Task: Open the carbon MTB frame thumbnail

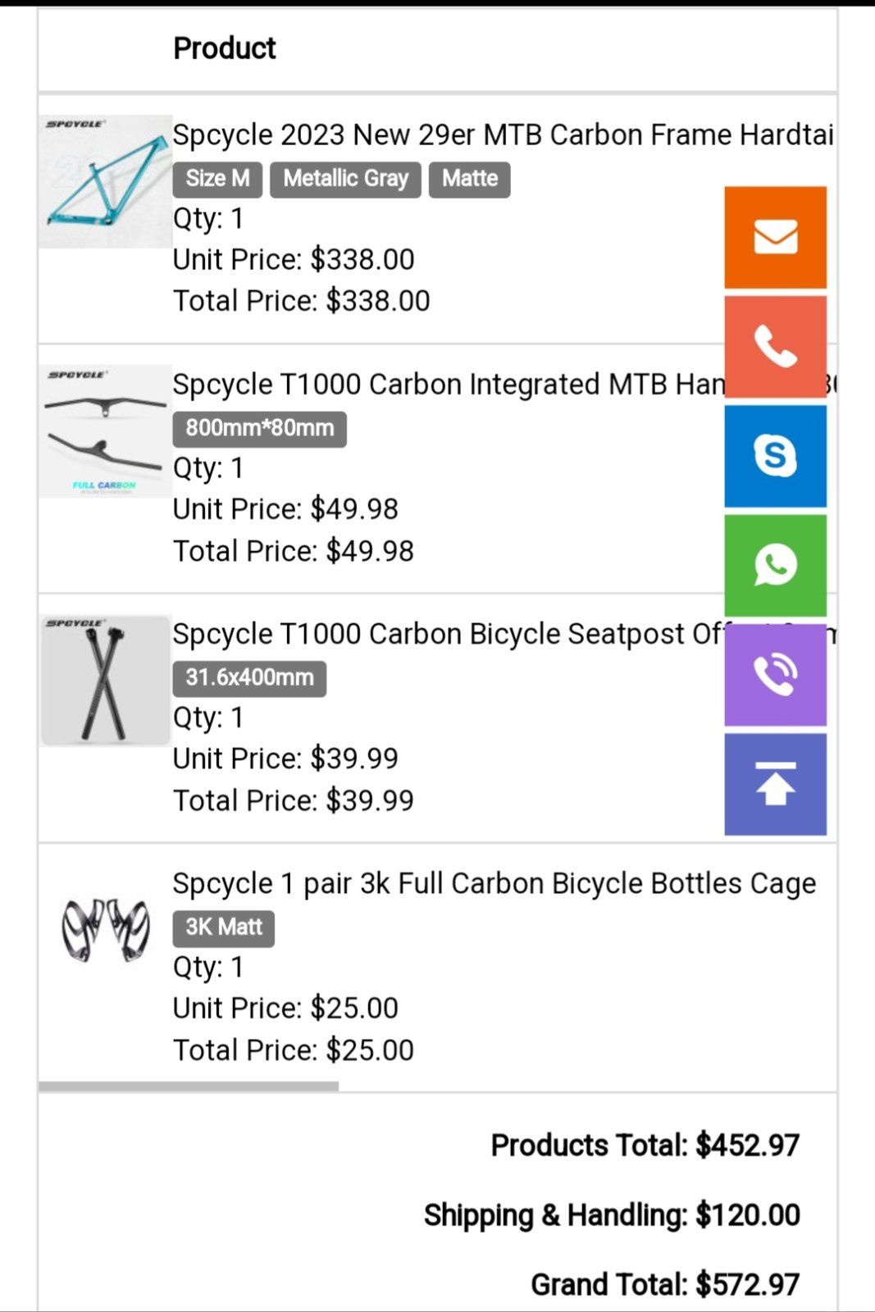Action: point(105,182)
